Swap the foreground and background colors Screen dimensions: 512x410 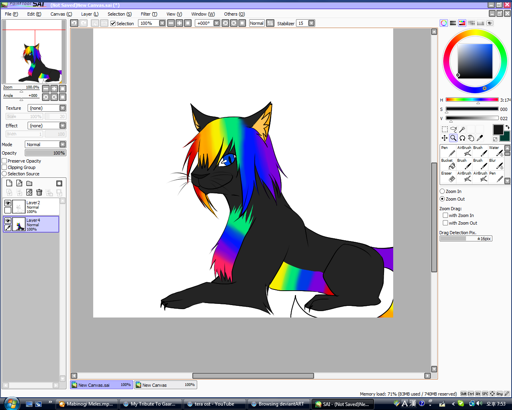[507, 127]
